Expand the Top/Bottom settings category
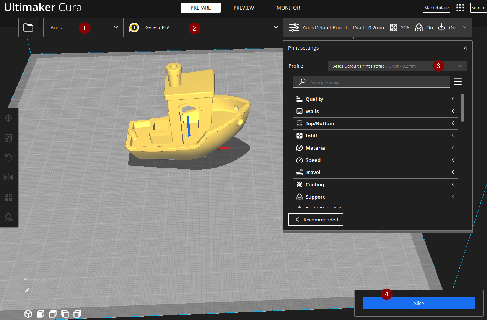Screen dimensions: 487x320 pyautogui.click(x=375, y=124)
